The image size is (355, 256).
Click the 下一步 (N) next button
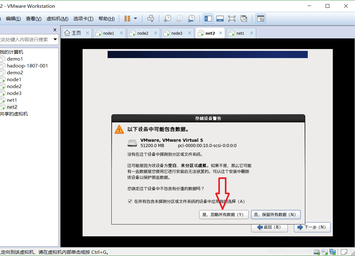312,227
